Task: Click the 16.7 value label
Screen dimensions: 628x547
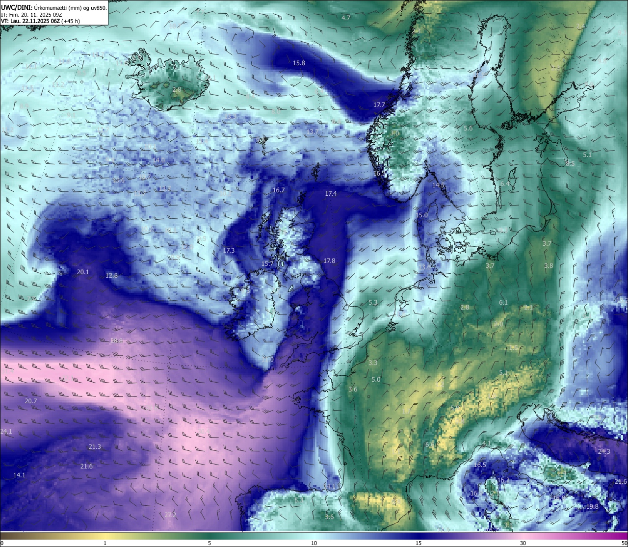Action: point(279,190)
